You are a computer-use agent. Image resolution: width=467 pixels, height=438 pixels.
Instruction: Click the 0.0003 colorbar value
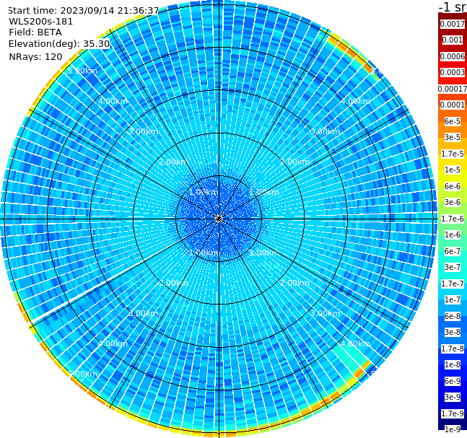[453, 72]
